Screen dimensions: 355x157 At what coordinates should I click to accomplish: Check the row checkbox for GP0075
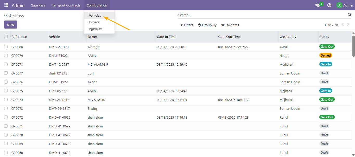(6, 91)
